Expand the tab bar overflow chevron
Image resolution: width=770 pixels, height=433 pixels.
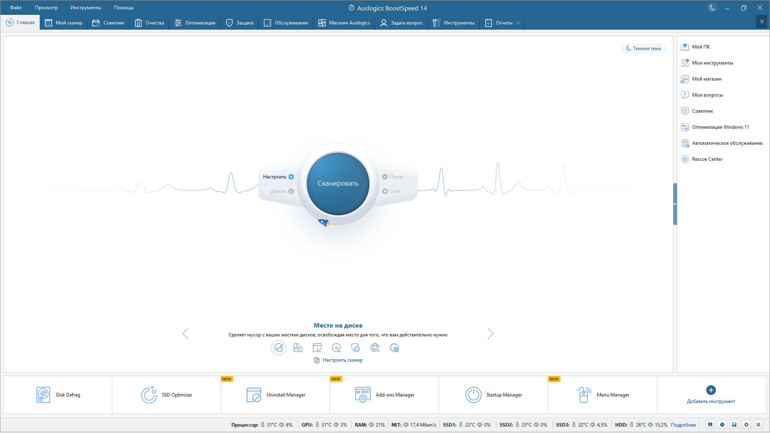pyautogui.click(x=762, y=22)
